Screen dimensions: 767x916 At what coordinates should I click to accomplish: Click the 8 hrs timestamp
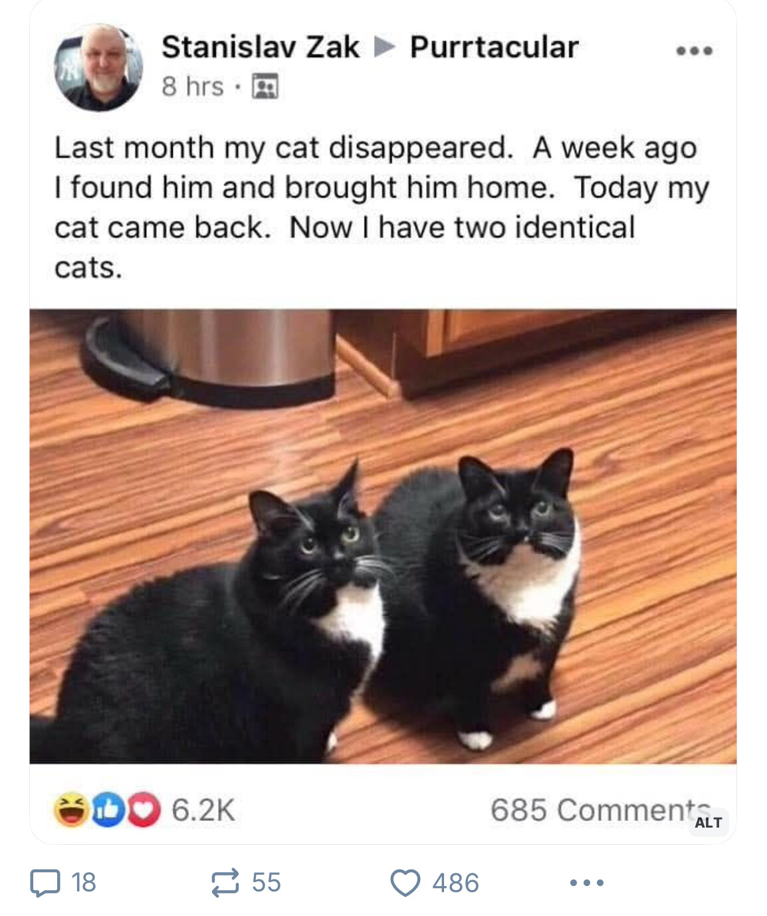click(x=193, y=86)
